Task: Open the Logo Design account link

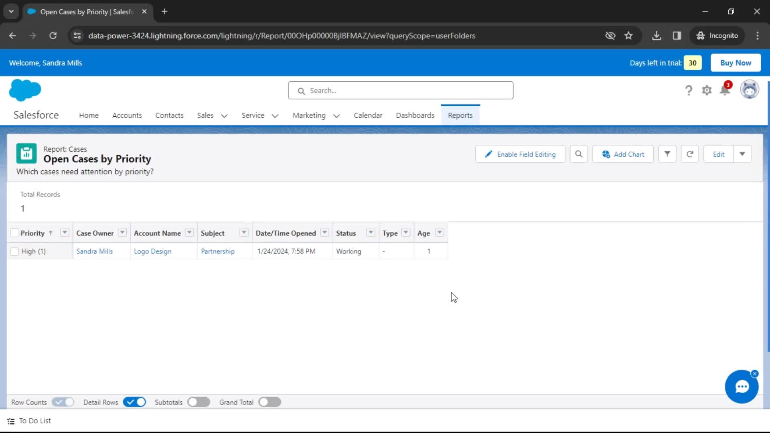Action: [x=152, y=251]
